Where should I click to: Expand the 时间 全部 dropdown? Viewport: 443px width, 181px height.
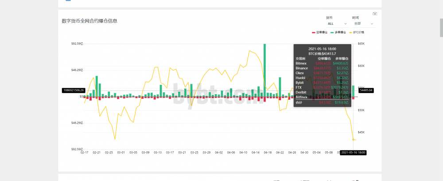(363, 23)
